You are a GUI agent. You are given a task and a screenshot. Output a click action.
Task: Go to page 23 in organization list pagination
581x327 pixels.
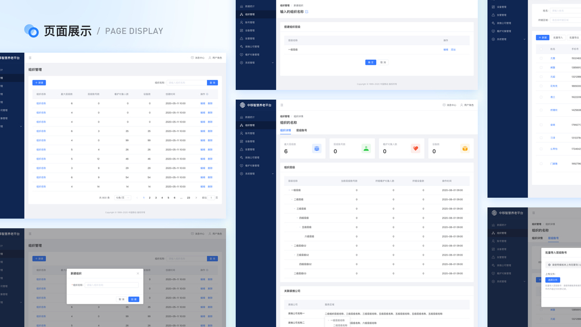pyautogui.click(x=188, y=198)
